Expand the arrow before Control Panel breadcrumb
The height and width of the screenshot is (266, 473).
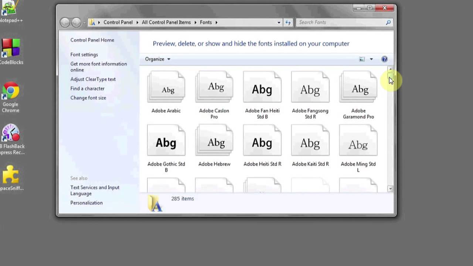tap(99, 23)
